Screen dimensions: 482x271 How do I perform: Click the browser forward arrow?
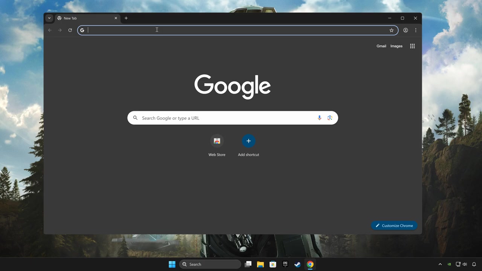point(60,30)
